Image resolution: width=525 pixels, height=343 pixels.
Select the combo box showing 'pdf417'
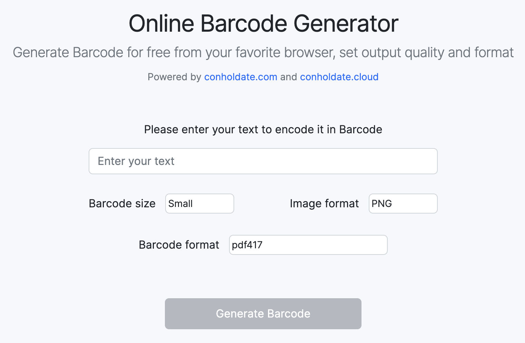[x=308, y=245]
